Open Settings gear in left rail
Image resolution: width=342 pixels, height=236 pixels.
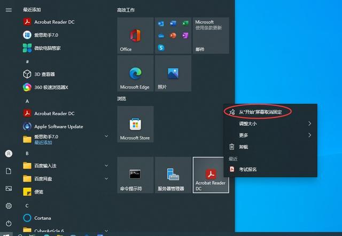(x=9, y=206)
